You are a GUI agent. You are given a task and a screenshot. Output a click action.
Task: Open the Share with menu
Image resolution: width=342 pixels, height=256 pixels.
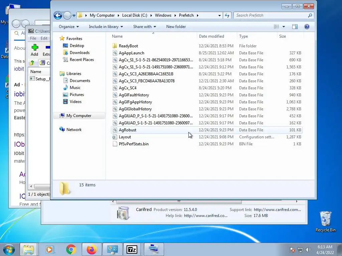[x=144, y=27]
